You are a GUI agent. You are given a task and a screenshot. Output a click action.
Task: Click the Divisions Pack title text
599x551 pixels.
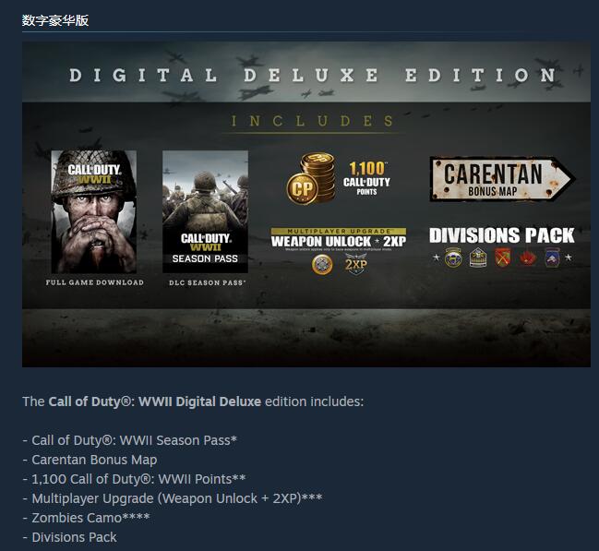(x=501, y=235)
